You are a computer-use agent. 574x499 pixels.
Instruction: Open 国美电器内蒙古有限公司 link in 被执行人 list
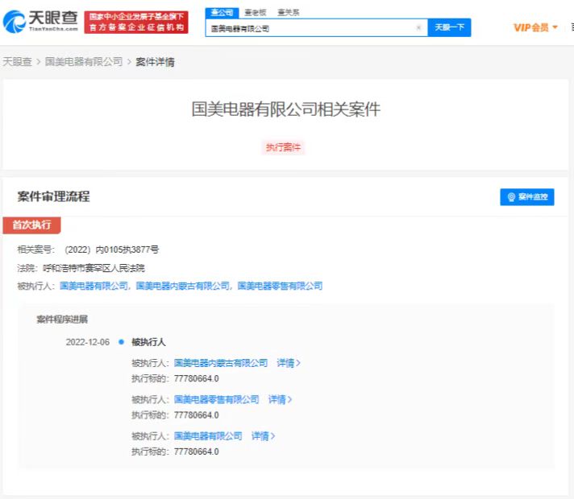tap(183, 286)
